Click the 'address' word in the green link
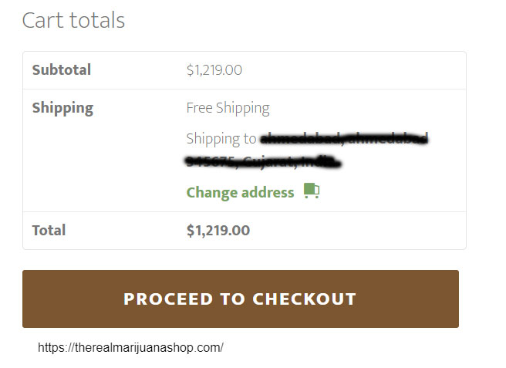Image resolution: width=506 pixels, height=368 pixels. [x=268, y=193]
